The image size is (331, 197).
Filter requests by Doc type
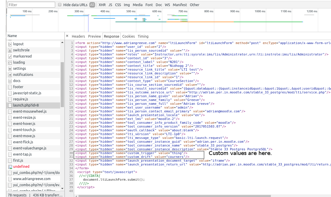click(159, 5)
